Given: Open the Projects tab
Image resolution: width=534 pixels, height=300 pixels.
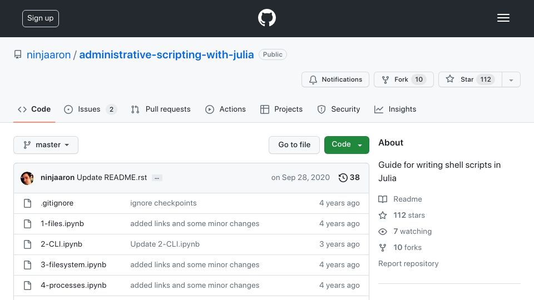Looking at the screenshot, I should [x=281, y=109].
